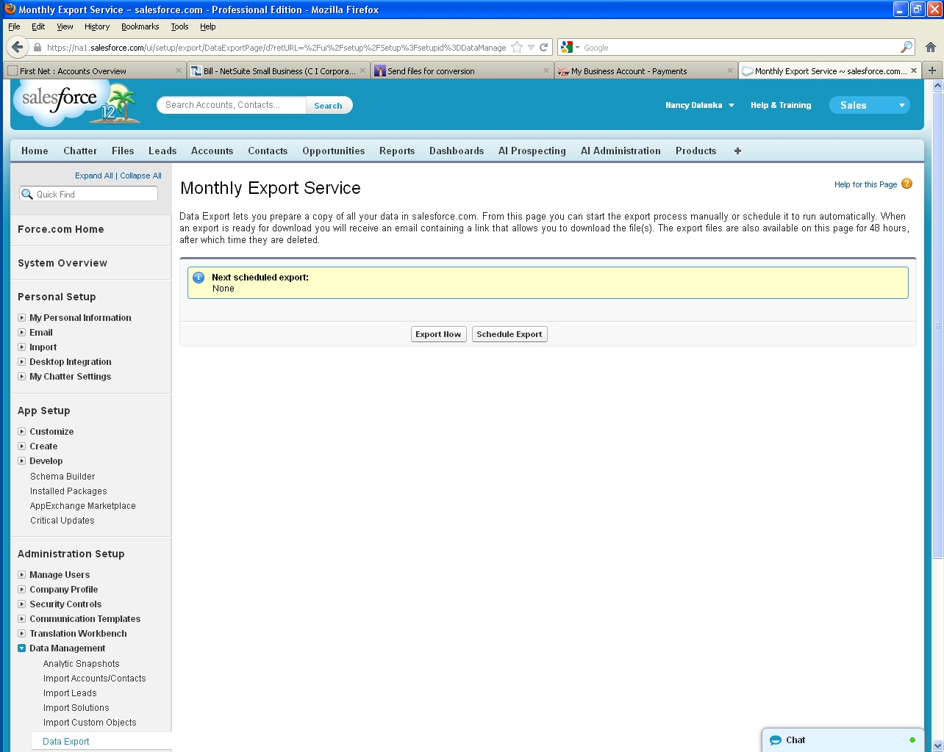Open the Dashboards tab

(457, 151)
